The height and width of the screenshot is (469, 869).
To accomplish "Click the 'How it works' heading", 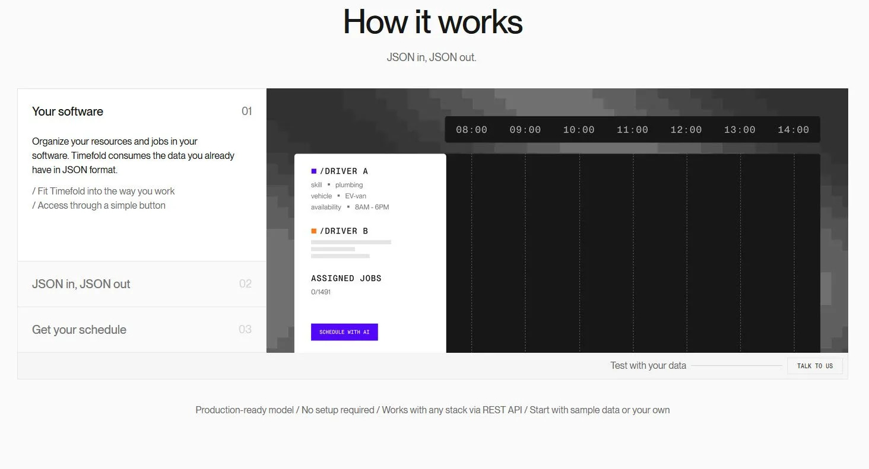I will tap(433, 22).
